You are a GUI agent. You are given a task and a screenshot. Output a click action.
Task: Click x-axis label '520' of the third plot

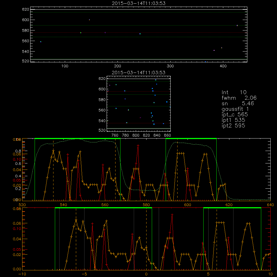pyautogui.click(x=22, y=205)
